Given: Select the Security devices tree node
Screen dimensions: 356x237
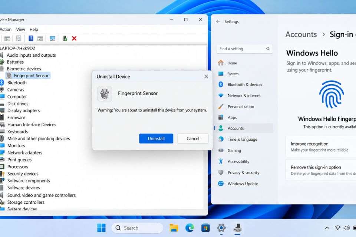Looking at the screenshot, I should tap(23, 174).
